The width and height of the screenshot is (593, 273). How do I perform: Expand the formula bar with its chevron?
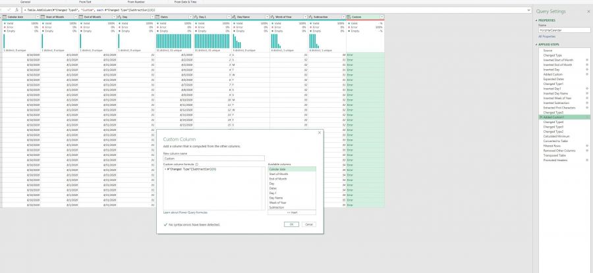(528, 10)
